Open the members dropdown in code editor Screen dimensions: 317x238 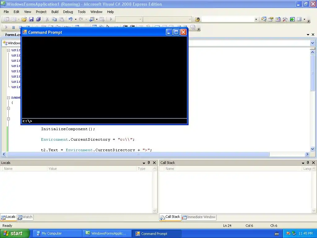(x=312, y=43)
